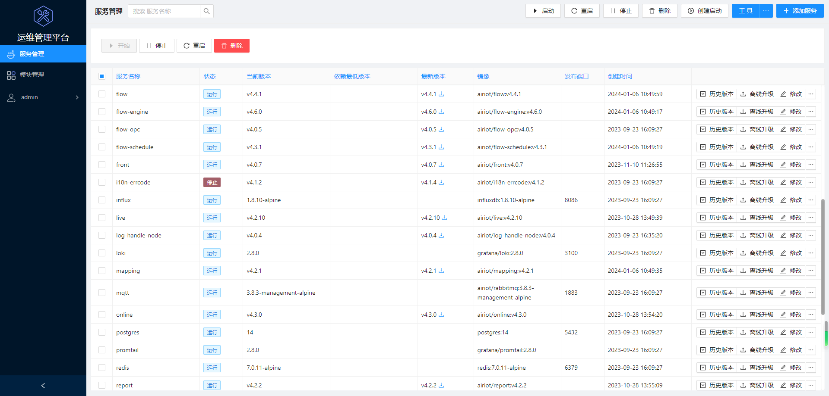Open more options for promtail row
829x396 pixels.
click(811, 350)
